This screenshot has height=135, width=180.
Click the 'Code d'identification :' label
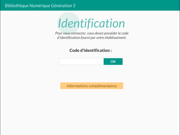(91, 51)
